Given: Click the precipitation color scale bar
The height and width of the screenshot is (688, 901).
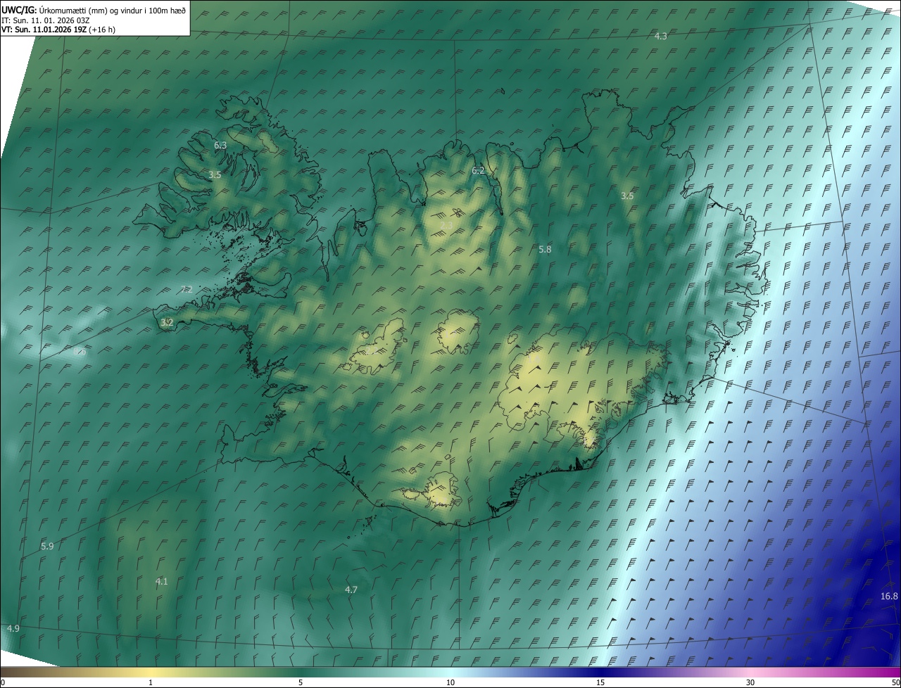Looking at the screenshot, I should pos(450,672).
